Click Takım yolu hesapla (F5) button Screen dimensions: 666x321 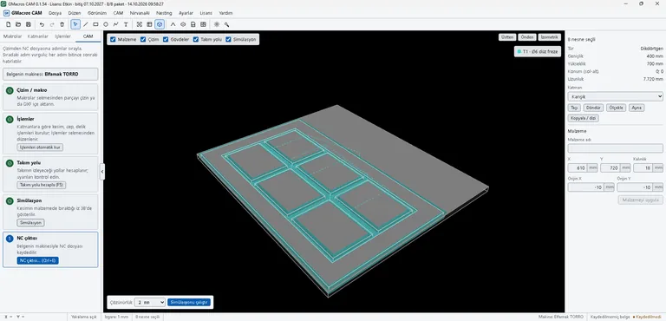pos(42,185)
